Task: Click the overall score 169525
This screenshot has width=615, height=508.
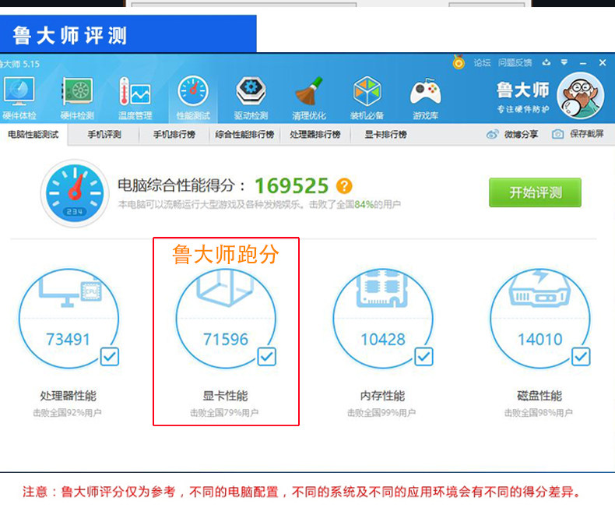Action: point(291,185)
